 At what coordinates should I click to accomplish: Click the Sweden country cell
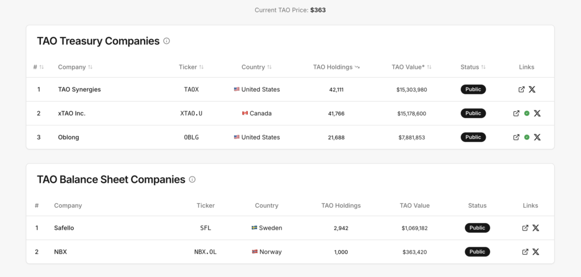[267, 228]
